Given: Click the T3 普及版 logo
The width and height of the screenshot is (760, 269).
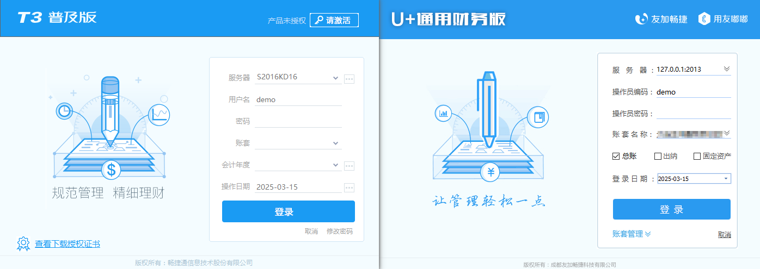Looking at the screenshot, I should 57,17.
